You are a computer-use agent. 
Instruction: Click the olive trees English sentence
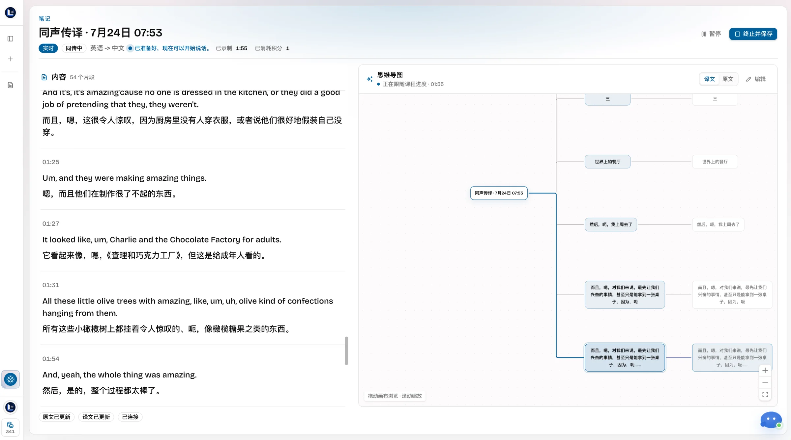(x=188, y=307)
